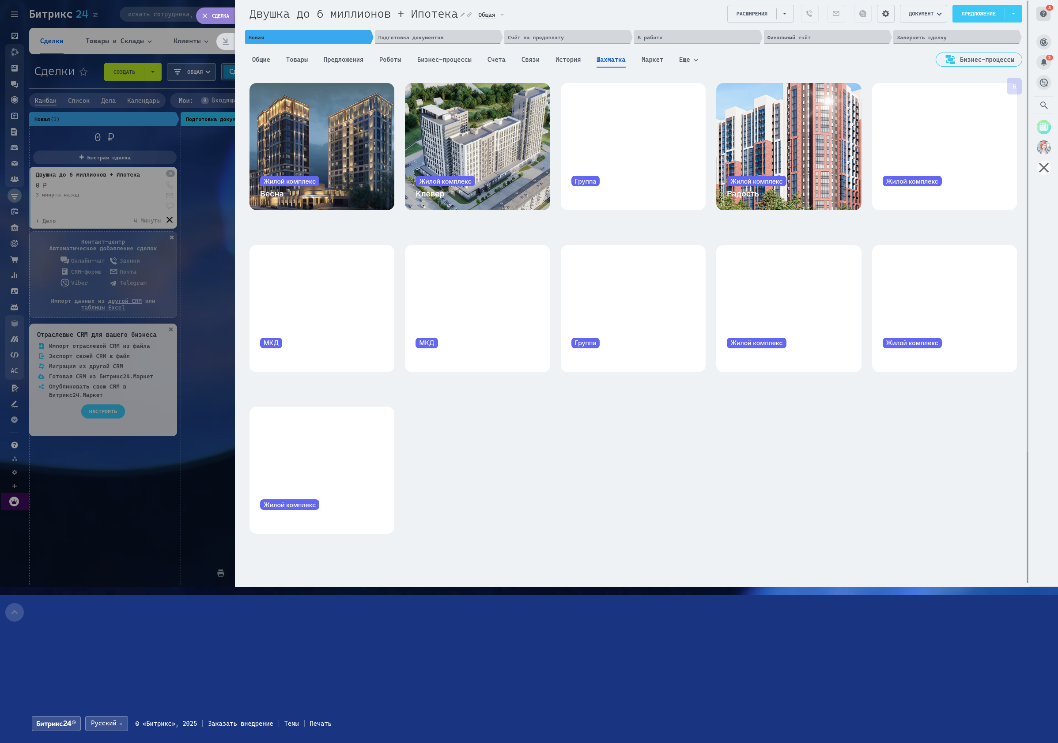Switch deals view to Список
Viewport: 1058px width, 743px height.
click(79, 100)
